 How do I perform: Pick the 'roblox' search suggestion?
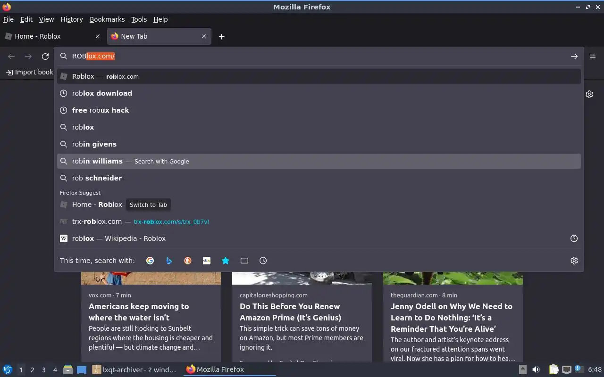pyautogui.click(x=319, y=127)
